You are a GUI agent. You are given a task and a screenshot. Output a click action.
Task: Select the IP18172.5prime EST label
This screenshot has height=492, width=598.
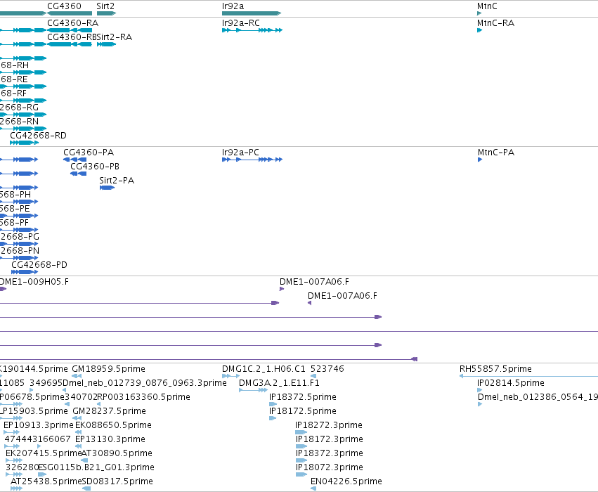303,412
